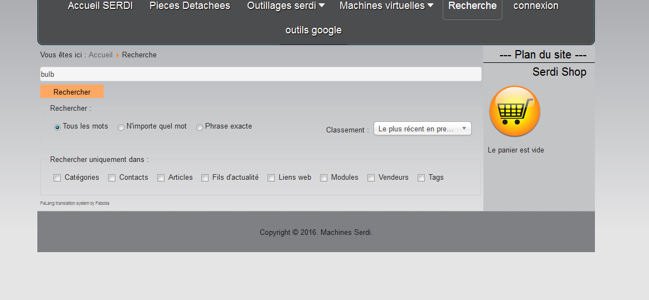Choose the N'importe quel mot option
Screen dimensions: 649x300
click(x=121, y=127)
